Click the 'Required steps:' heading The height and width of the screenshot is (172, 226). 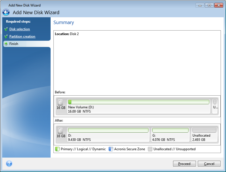(18, 21)
